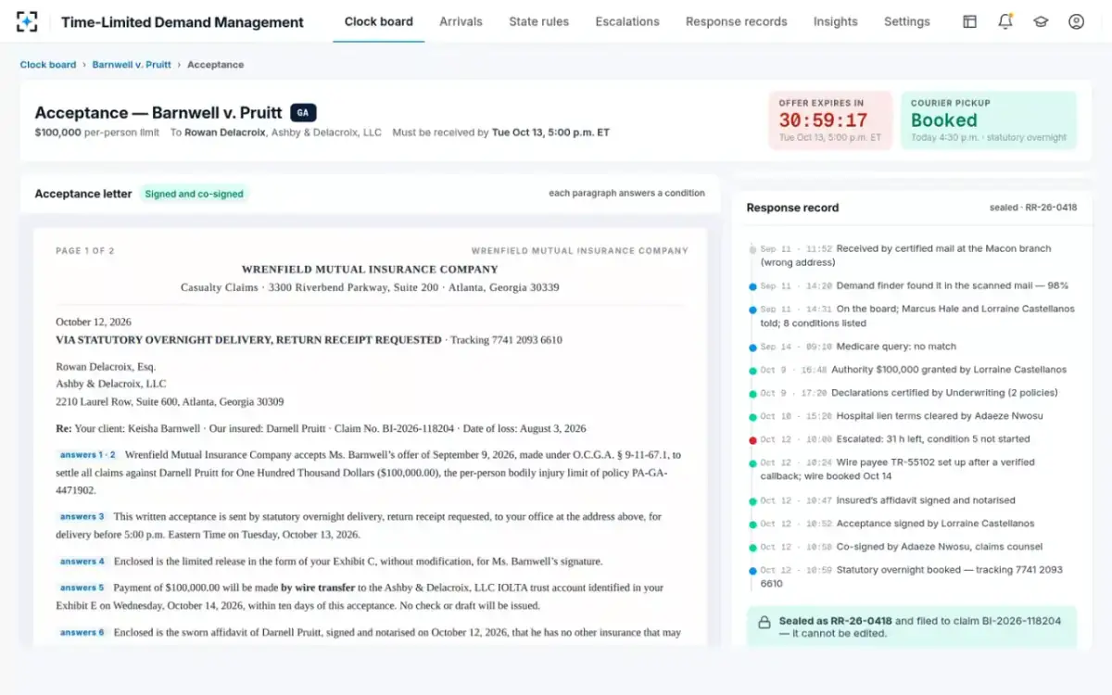Click the answers 1 · 2 tag

[88, 455]
